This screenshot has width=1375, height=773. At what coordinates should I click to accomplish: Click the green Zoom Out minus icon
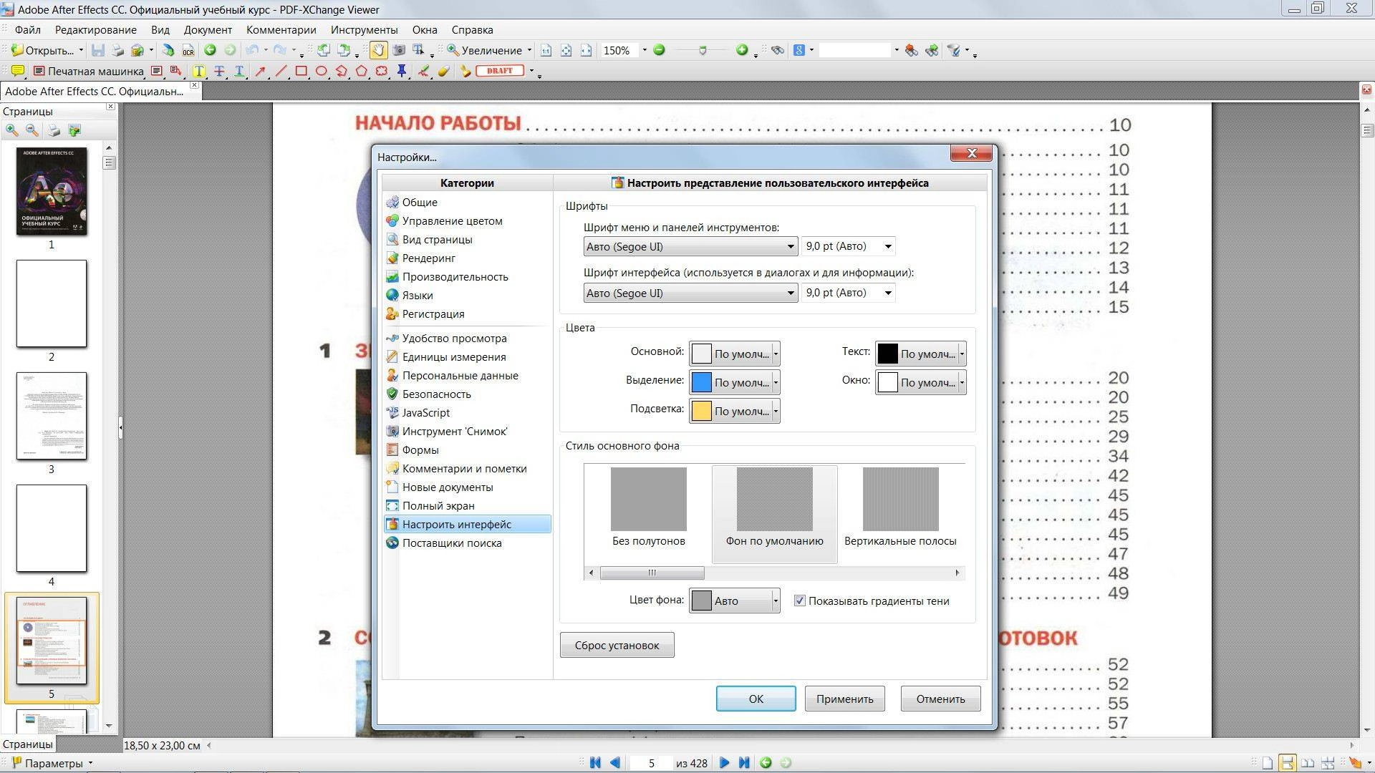point(659,50)
